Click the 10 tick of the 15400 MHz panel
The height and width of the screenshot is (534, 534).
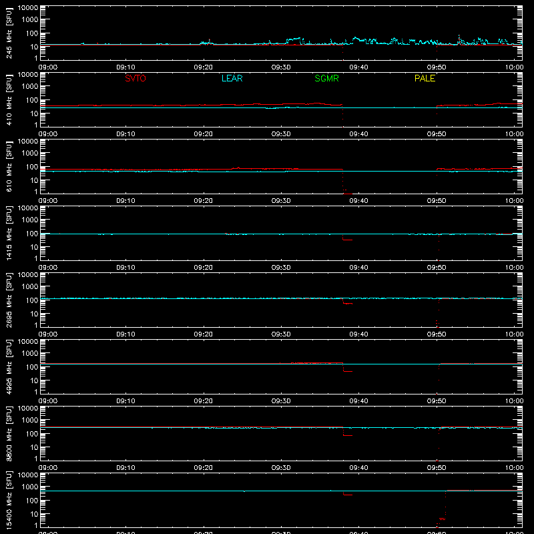pyautogui.click(x=34, y=514)
